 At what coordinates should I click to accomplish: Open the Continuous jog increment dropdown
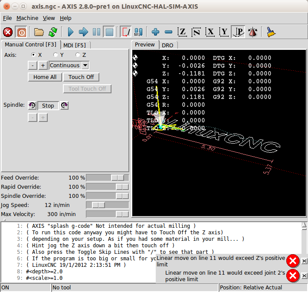click(85, 65)
